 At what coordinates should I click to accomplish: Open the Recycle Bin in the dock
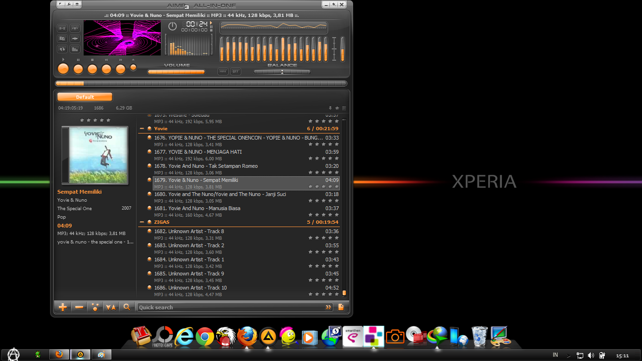pos(479,337)
